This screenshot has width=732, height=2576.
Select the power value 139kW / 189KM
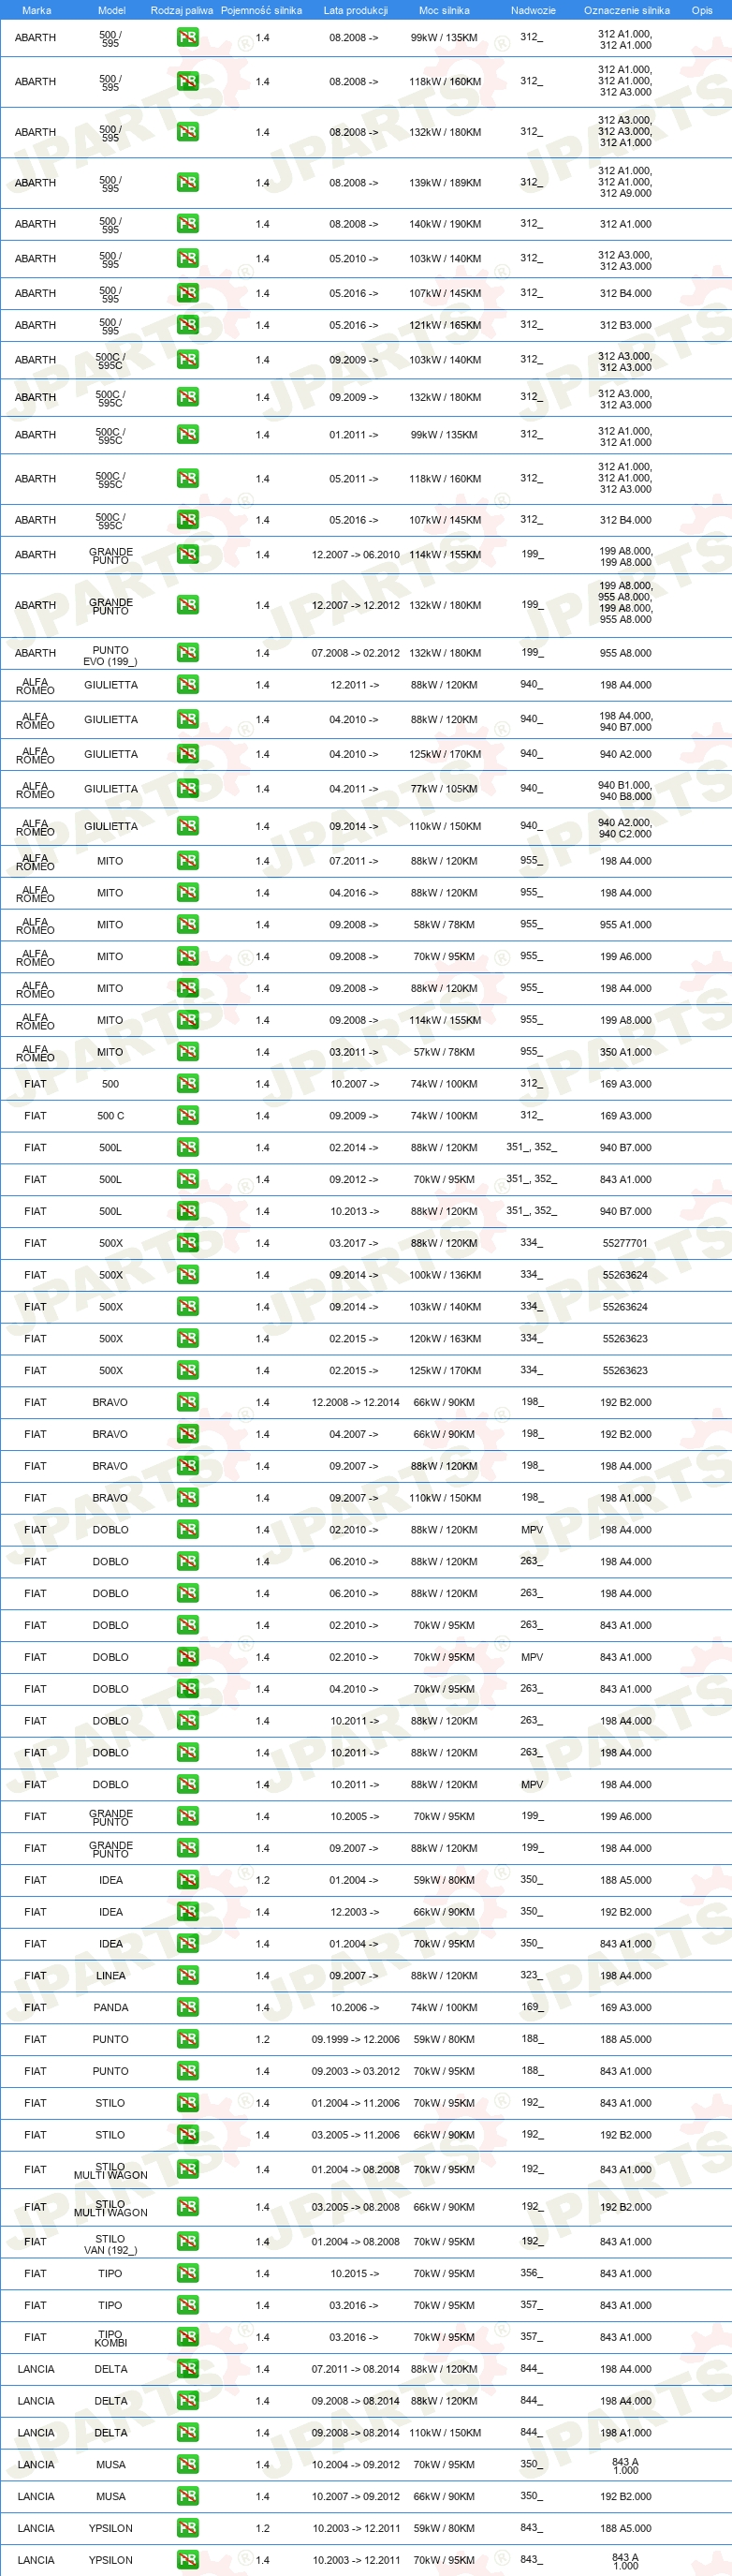tap(445, 183)
